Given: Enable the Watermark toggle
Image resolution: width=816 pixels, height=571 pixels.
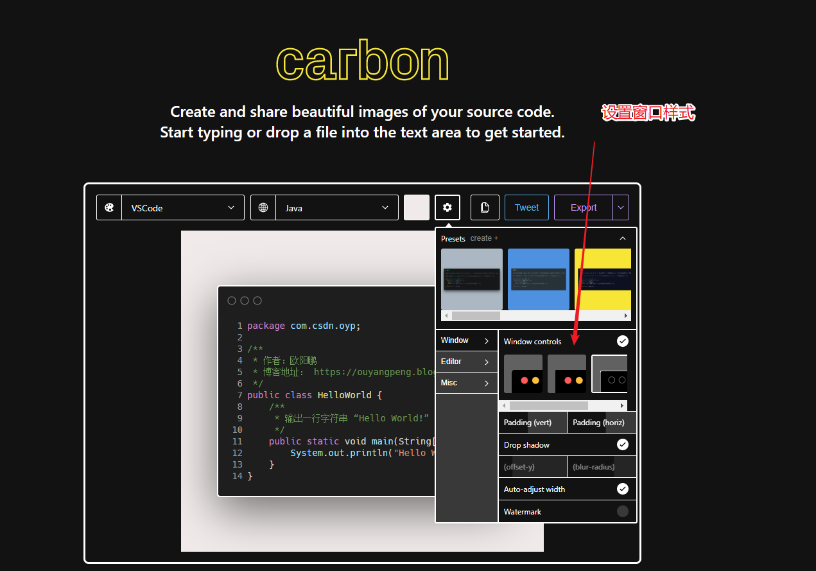Looking at the screenshot, I should tap(623, 511).
